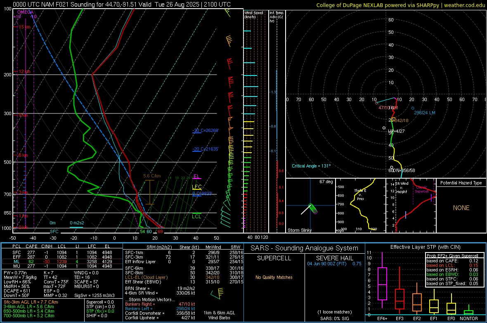Image resolution: width=487 pixels, height=323 pixels.
Task: Click the 298/24 LM hodograph label
Action: (425, 113)
